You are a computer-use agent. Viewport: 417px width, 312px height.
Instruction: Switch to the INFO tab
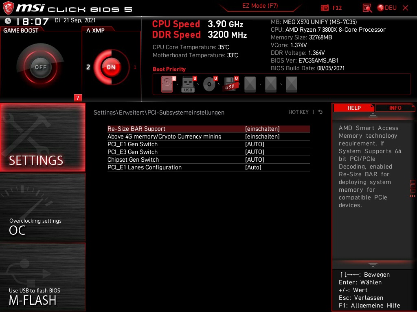click(x=394, y=108)
